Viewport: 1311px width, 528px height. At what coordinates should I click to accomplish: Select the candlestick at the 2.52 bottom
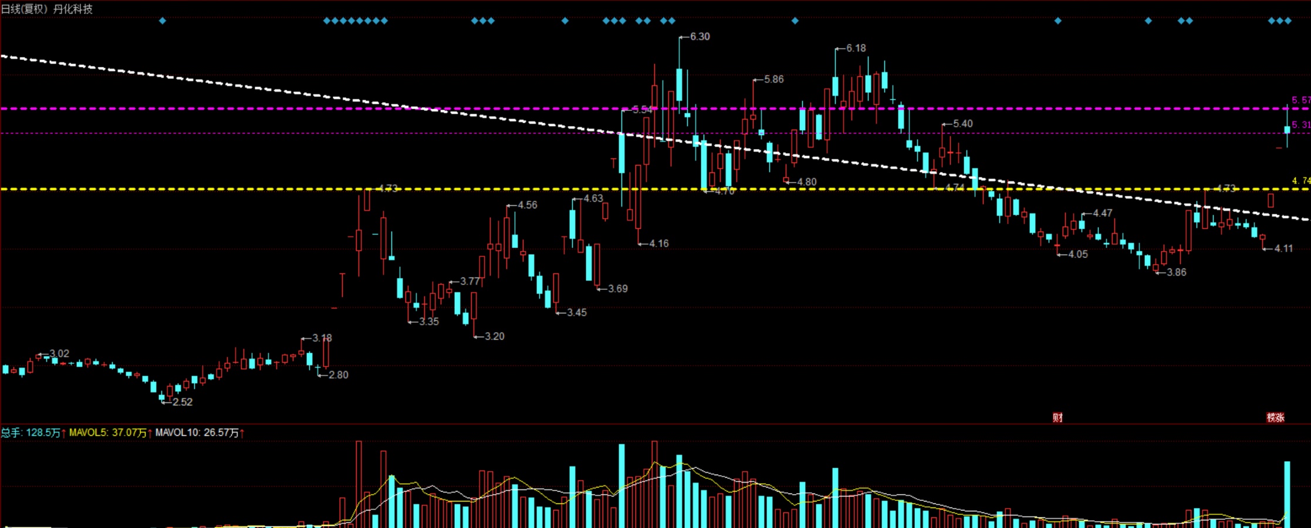pyautogui.click(x=162, y=398)
